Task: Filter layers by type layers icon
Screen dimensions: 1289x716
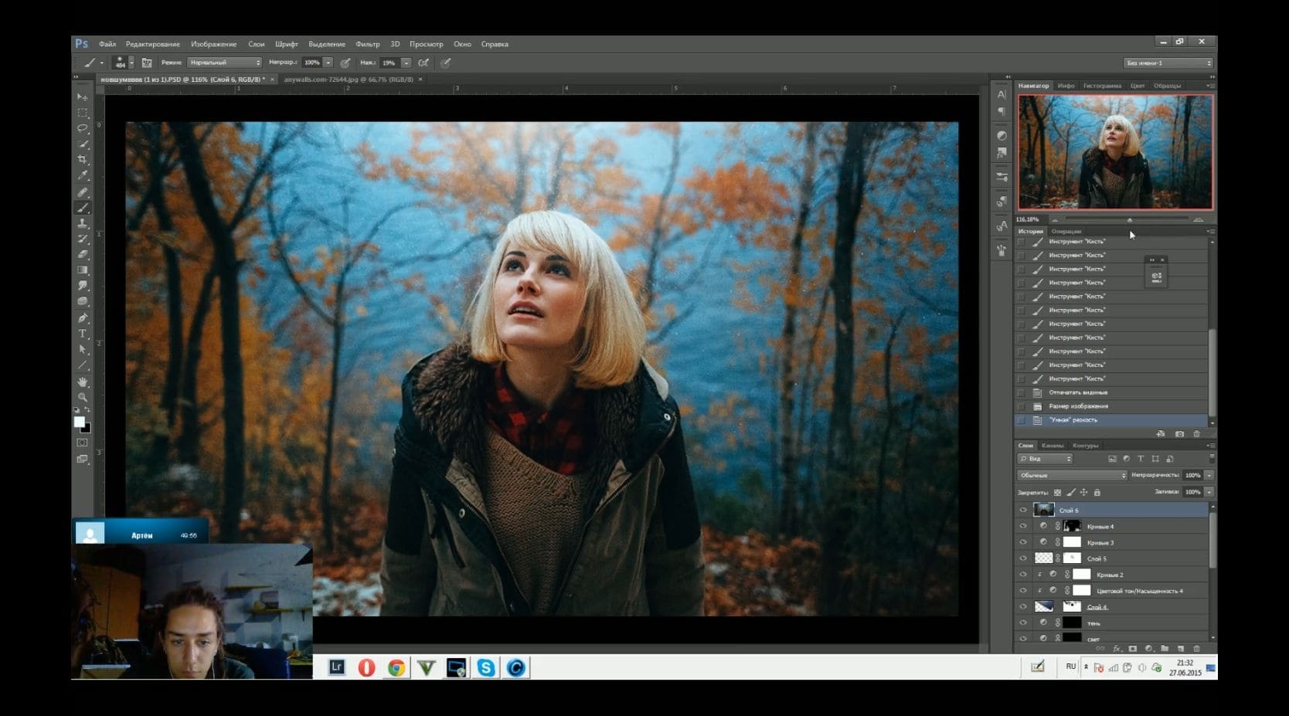Action: (1141, 459)
